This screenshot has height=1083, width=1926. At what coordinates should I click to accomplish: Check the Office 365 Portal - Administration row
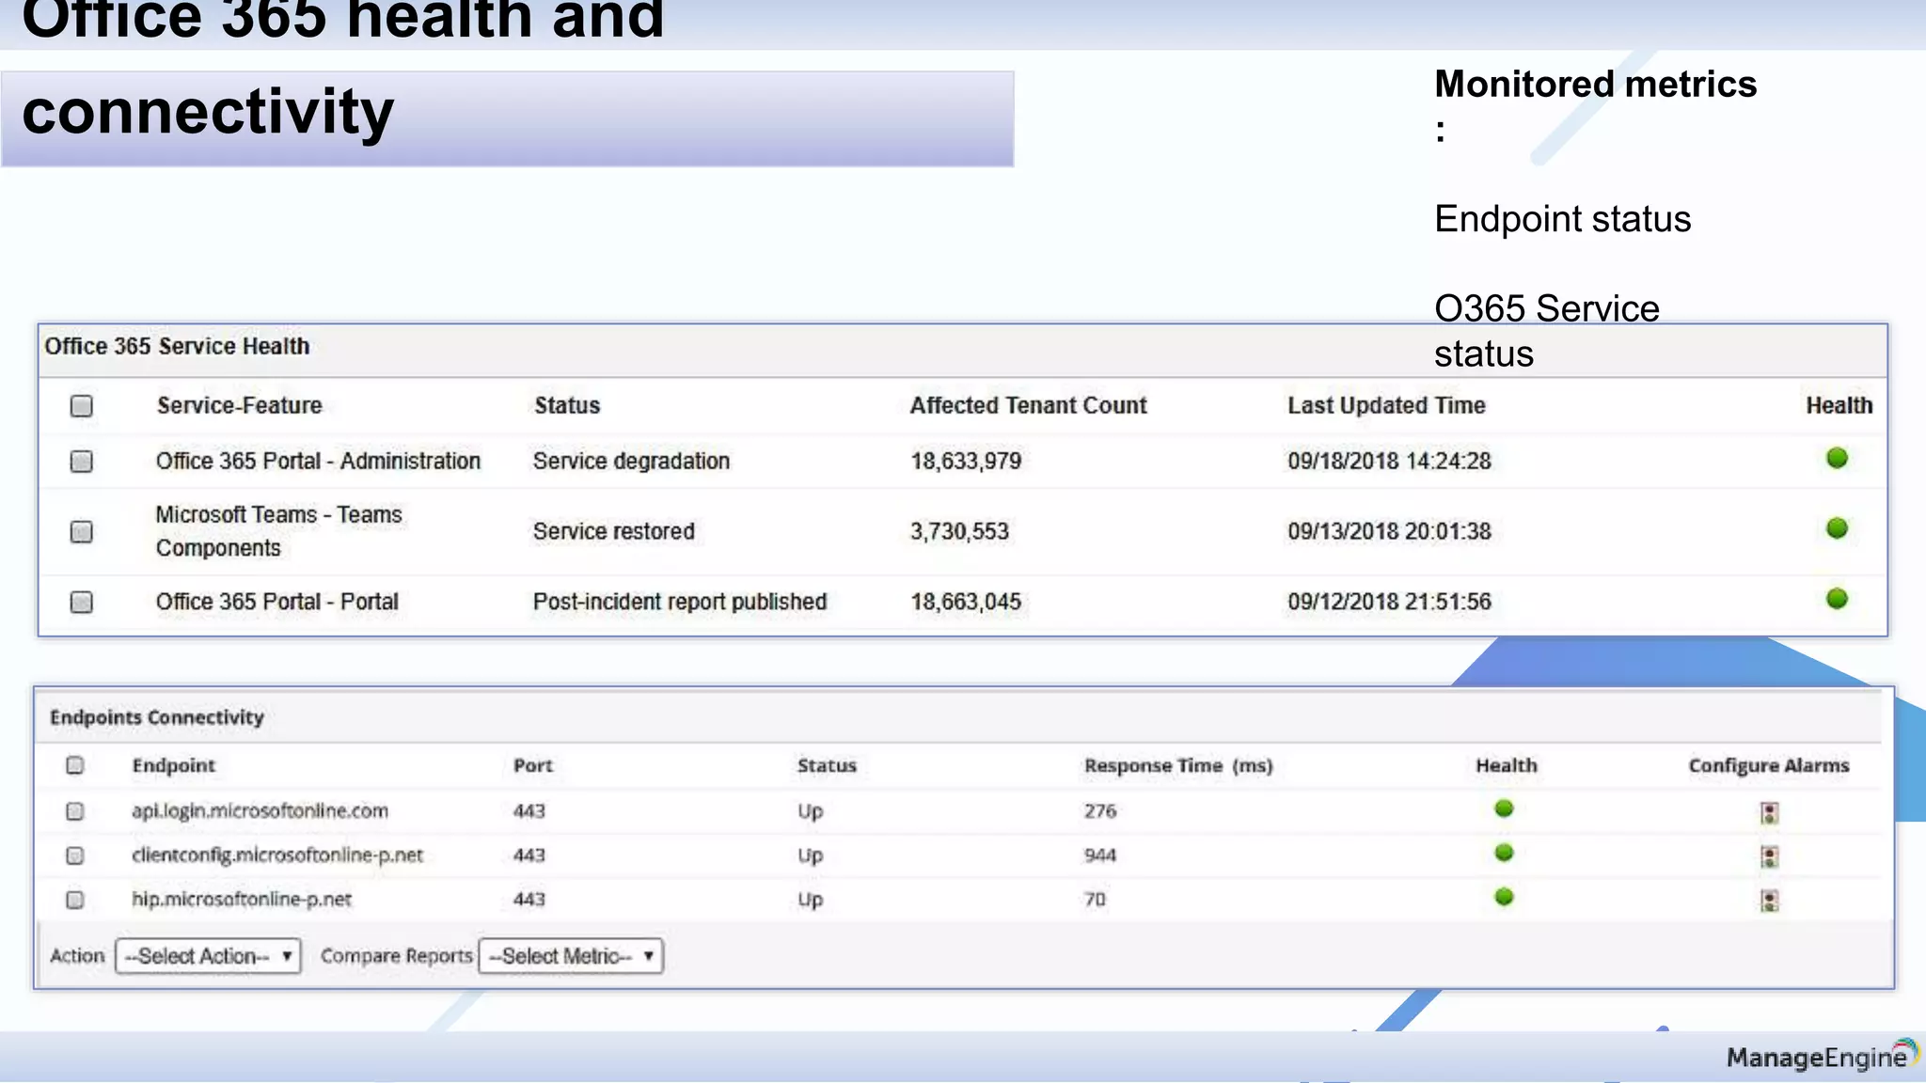point(82,462)
